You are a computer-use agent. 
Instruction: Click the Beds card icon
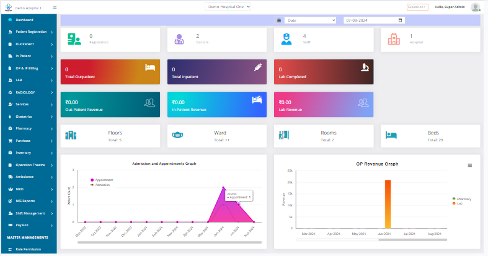tap(391, 135)
